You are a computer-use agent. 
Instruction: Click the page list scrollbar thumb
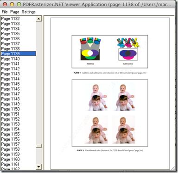(38, 146)
